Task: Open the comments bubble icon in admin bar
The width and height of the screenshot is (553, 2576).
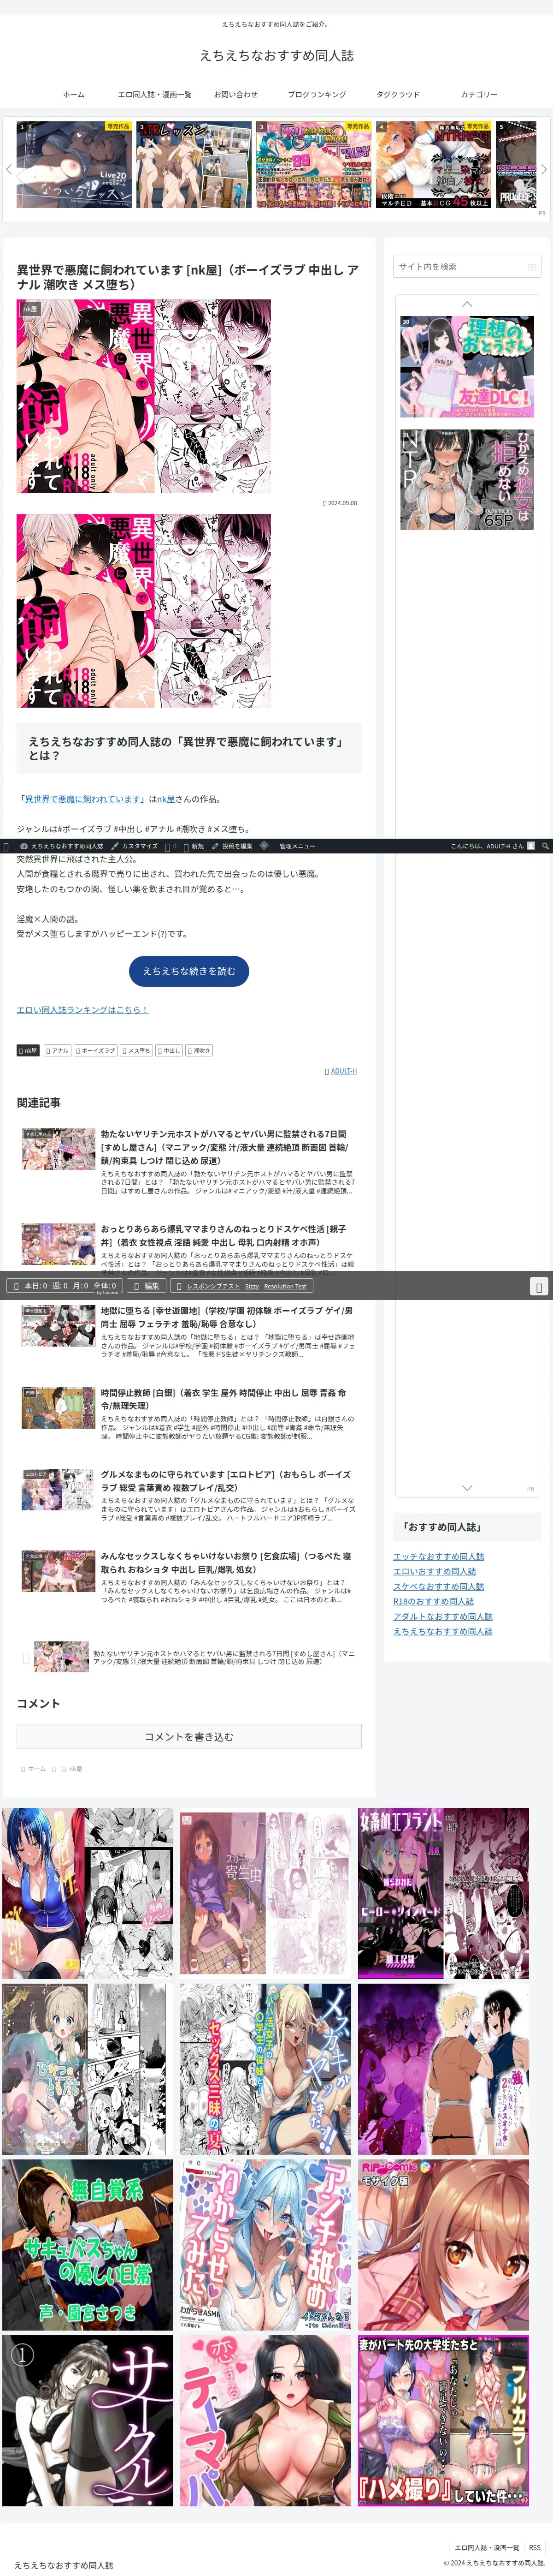Action: pyautogui.click(x=171, y=846)
